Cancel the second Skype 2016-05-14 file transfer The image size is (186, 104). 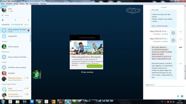coord(173,40)
